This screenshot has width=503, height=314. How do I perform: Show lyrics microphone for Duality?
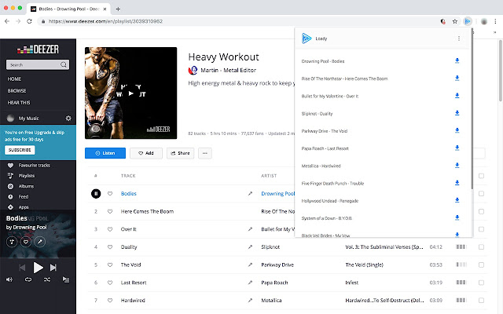pyautogui.click(x=250, y=247)
